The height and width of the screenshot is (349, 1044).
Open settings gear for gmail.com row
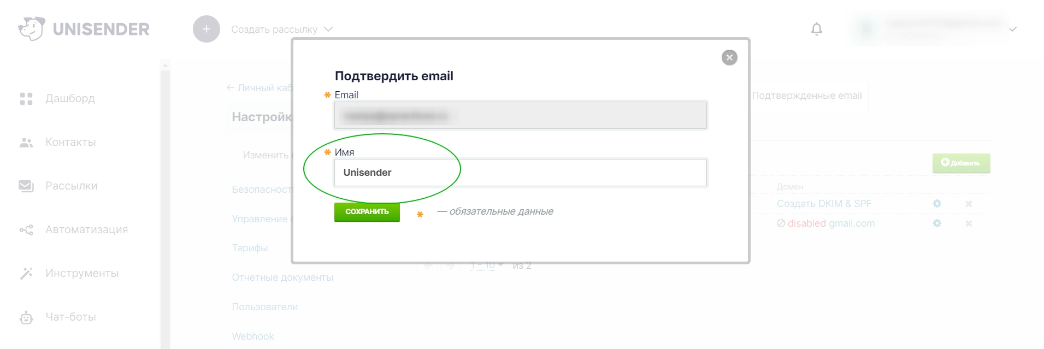pos(937,223)
